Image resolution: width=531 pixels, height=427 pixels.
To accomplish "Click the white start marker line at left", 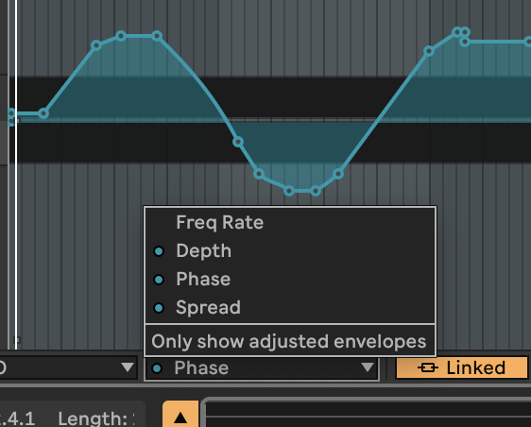I will pyautogui.click(x=16, y=175).
